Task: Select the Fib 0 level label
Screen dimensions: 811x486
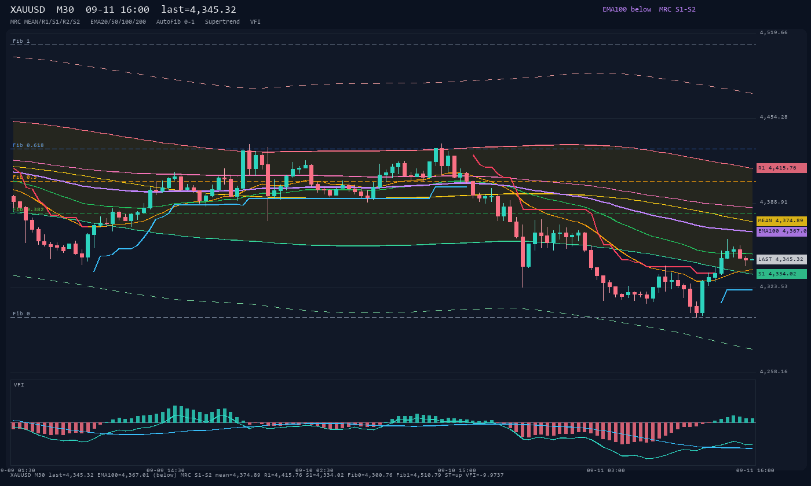Action: pyautogui.click(x=21, y=314)
